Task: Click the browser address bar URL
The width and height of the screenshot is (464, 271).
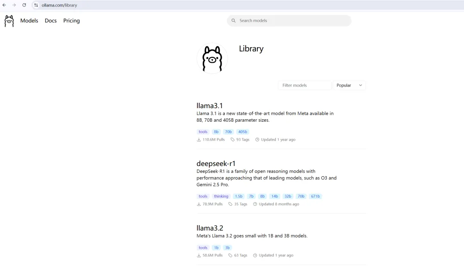Action: pyautogui.click(x=59, y=5)
